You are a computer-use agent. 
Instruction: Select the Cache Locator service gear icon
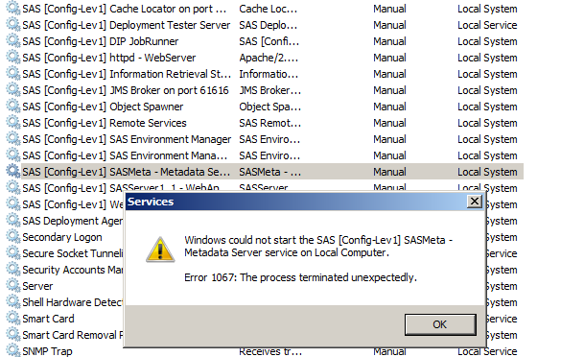point(13,9)
